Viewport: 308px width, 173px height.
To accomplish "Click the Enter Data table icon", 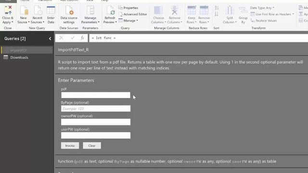I will pos(51,10).
